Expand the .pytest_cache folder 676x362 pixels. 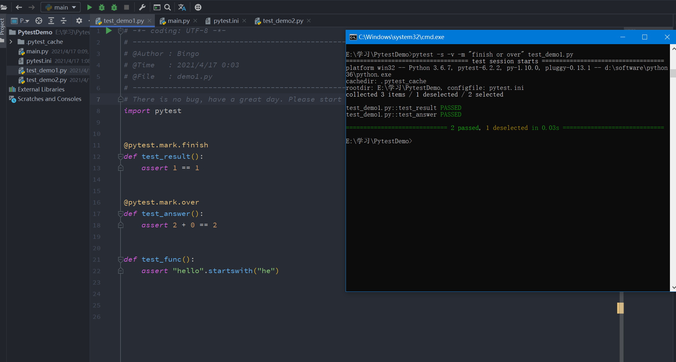point(11,42)
